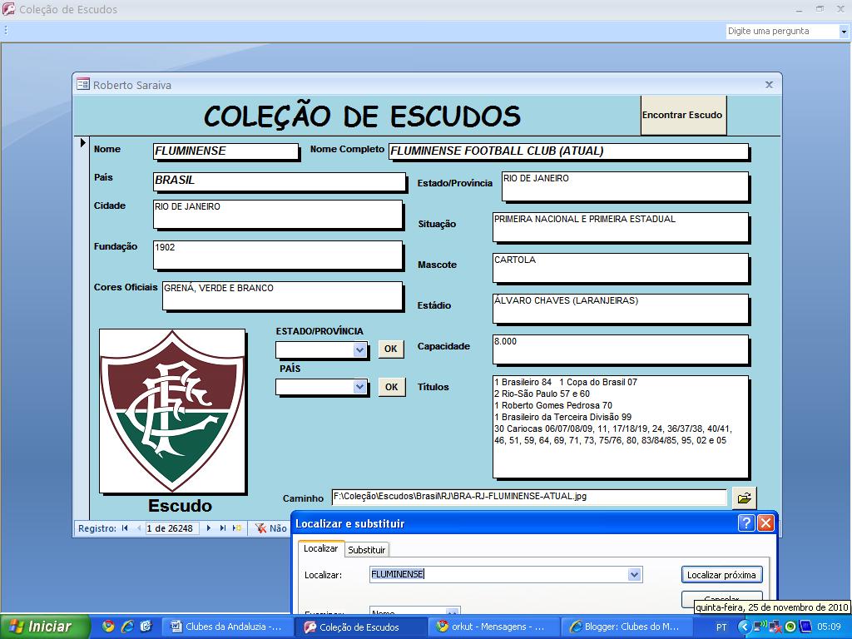Image resolution: width=852 pixels, height=639 pixels.
Task: Go to first record in navigator
Action: tap(125, 528)
